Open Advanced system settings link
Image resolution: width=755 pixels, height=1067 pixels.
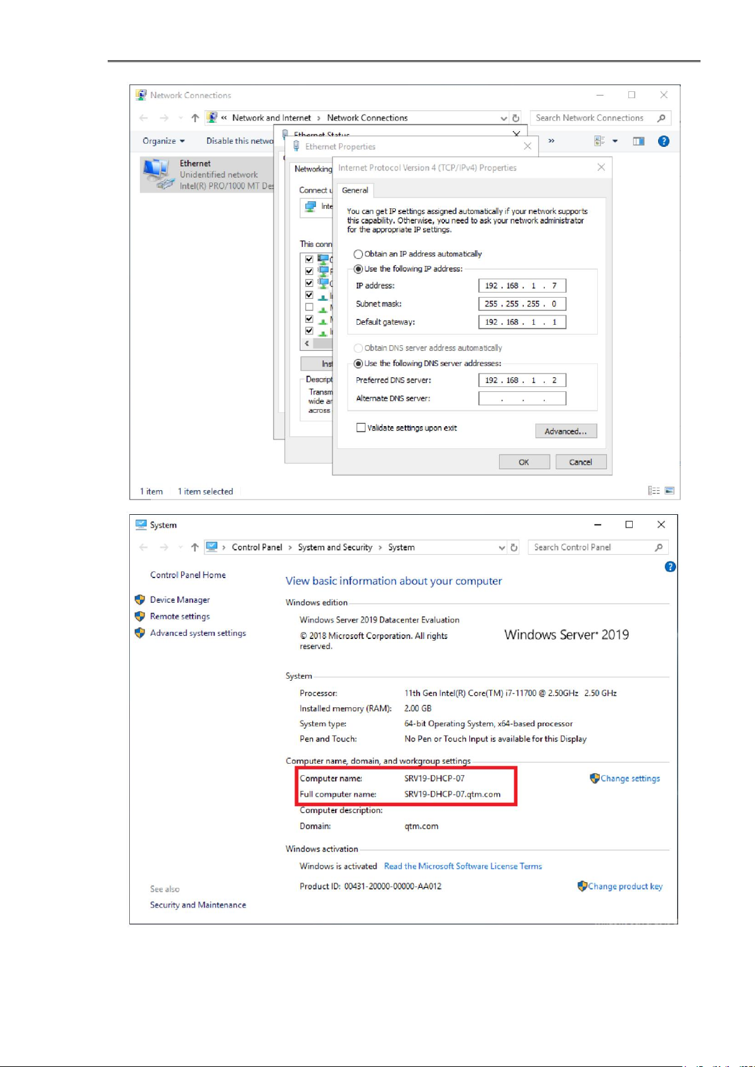point(198,633)
